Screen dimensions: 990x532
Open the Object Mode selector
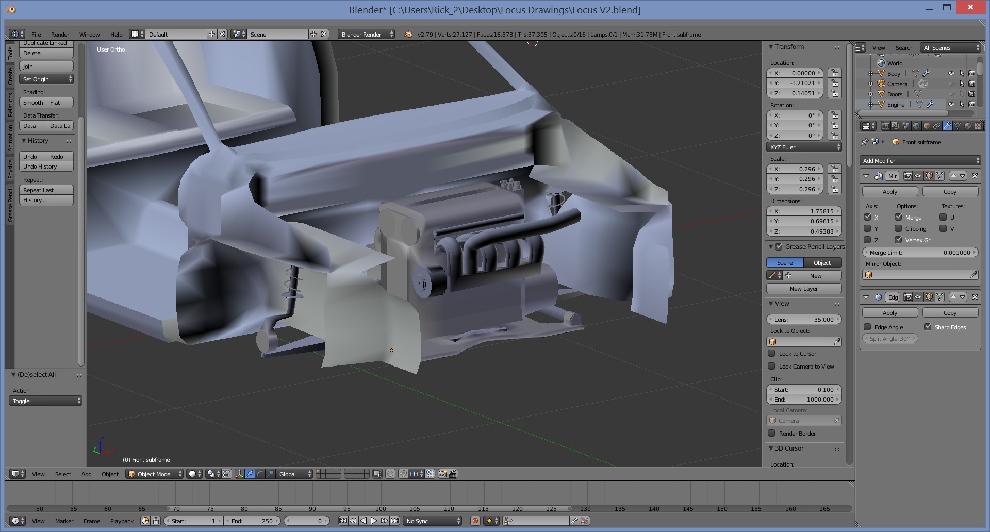pos(155,474)
